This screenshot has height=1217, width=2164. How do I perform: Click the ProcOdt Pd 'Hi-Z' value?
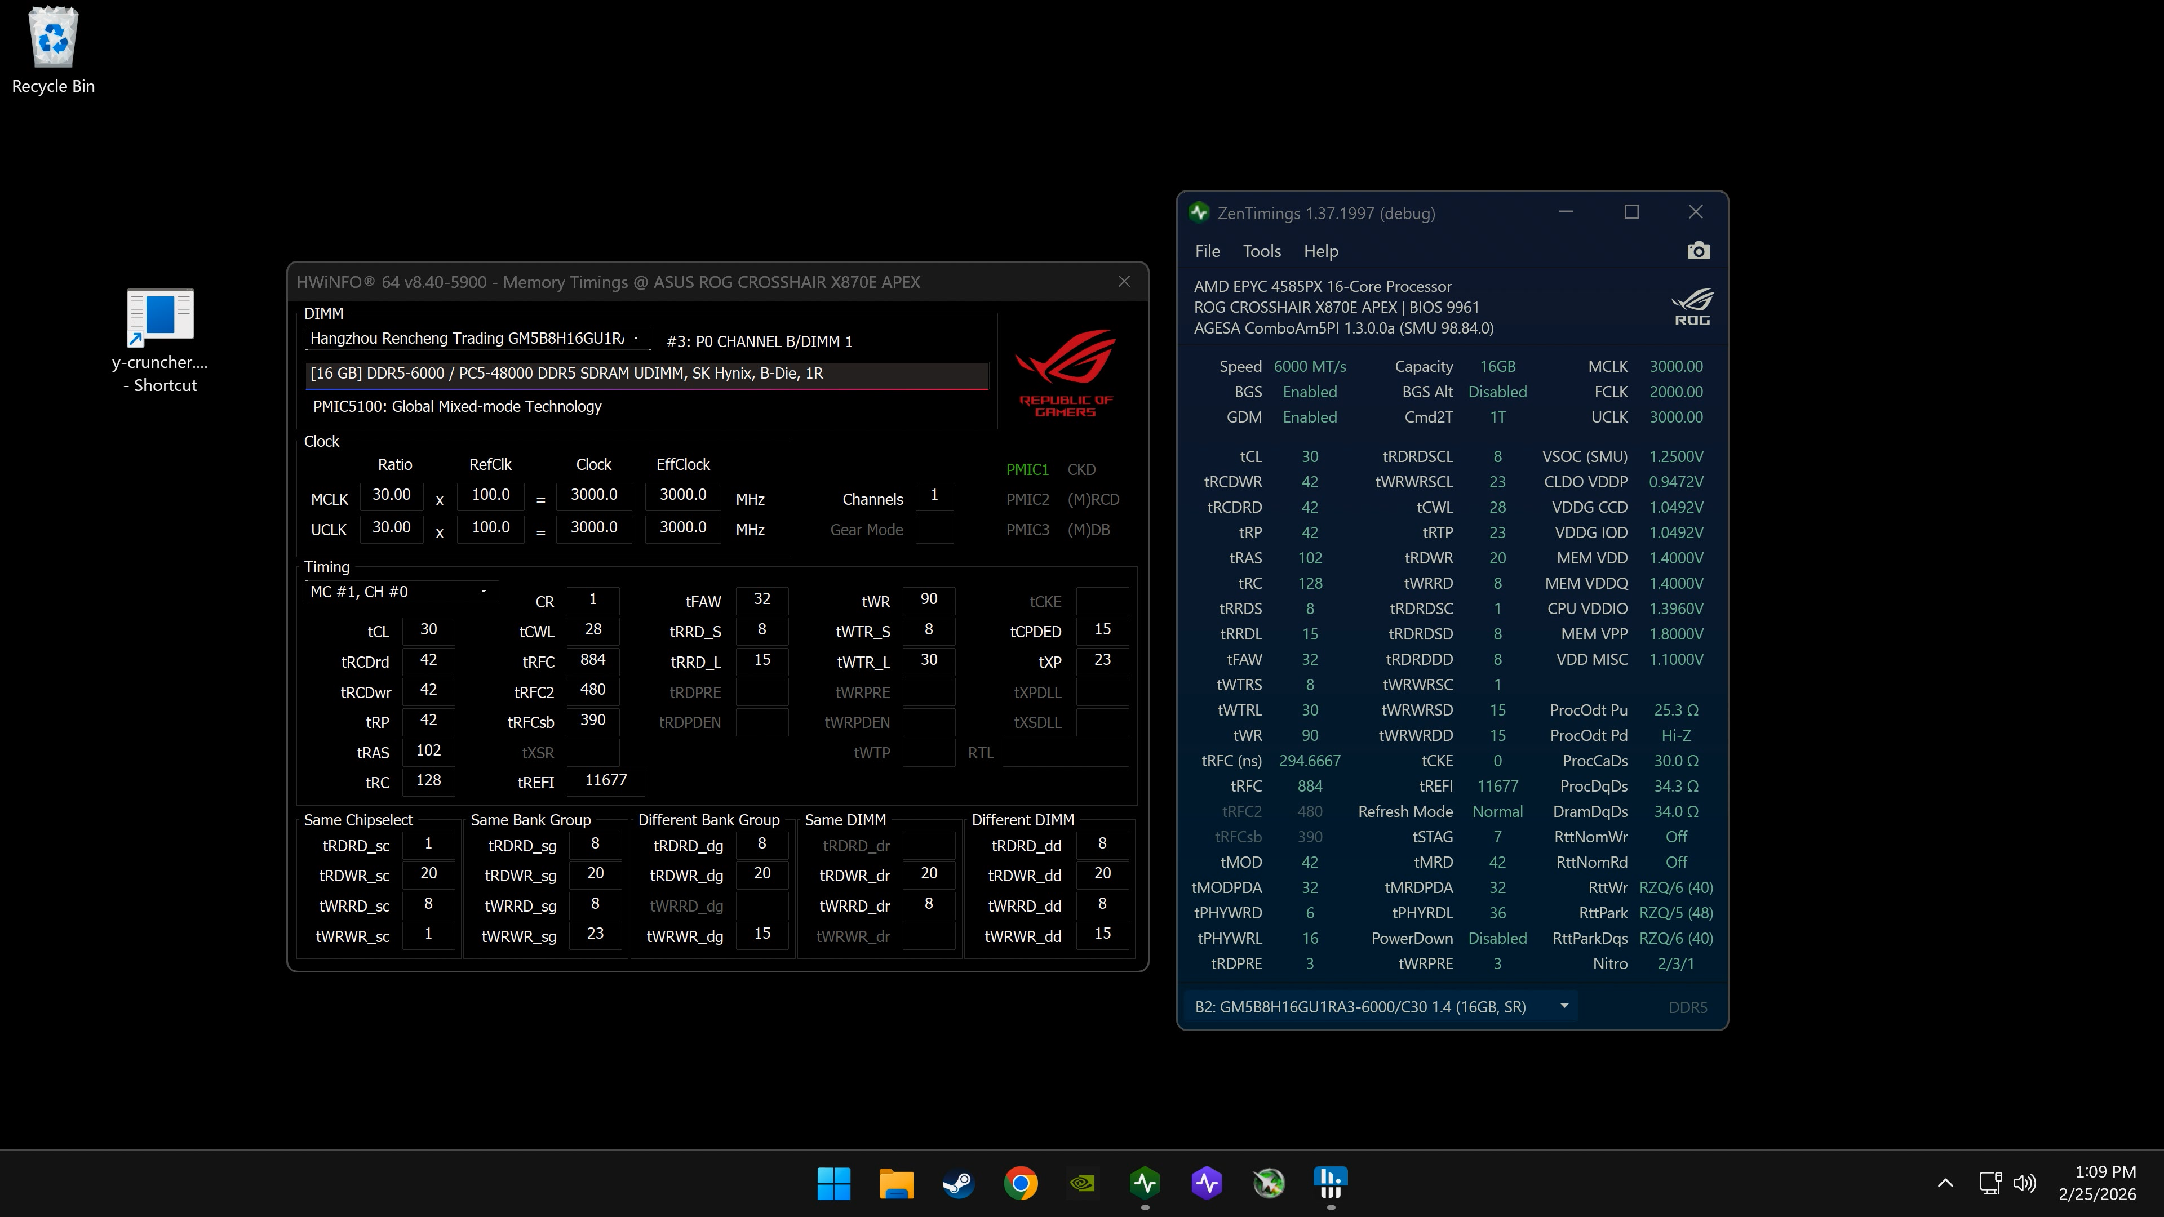(1676, 736)
